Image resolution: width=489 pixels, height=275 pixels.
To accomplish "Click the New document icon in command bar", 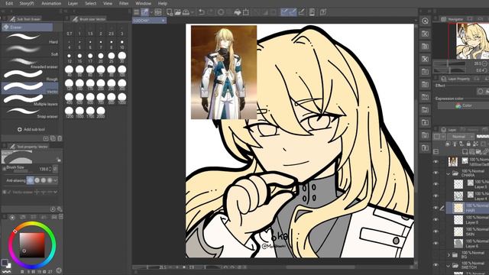I will pyautogui.click(x=170, y=12).
